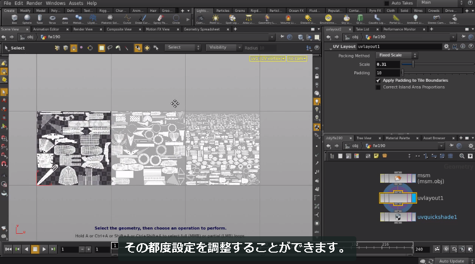Open the Packing Method dropdown
The height and width of the screenshot is (264, 475).
click(397, 55)
